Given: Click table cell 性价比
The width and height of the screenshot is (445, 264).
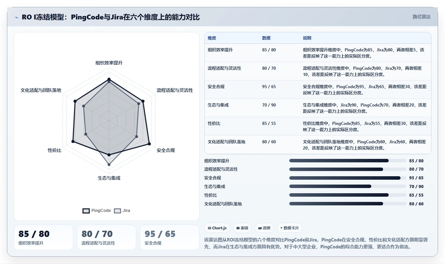Looking at the screenshot, I should pos(214,124).
